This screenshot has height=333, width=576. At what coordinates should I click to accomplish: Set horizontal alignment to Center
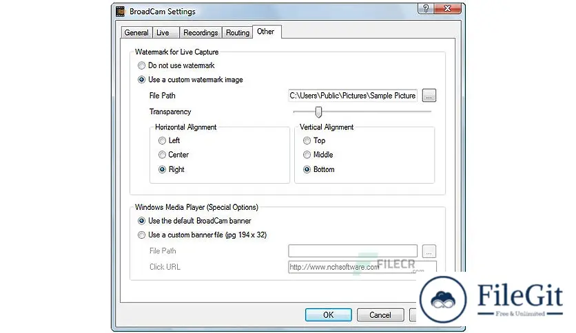[174, 155]
